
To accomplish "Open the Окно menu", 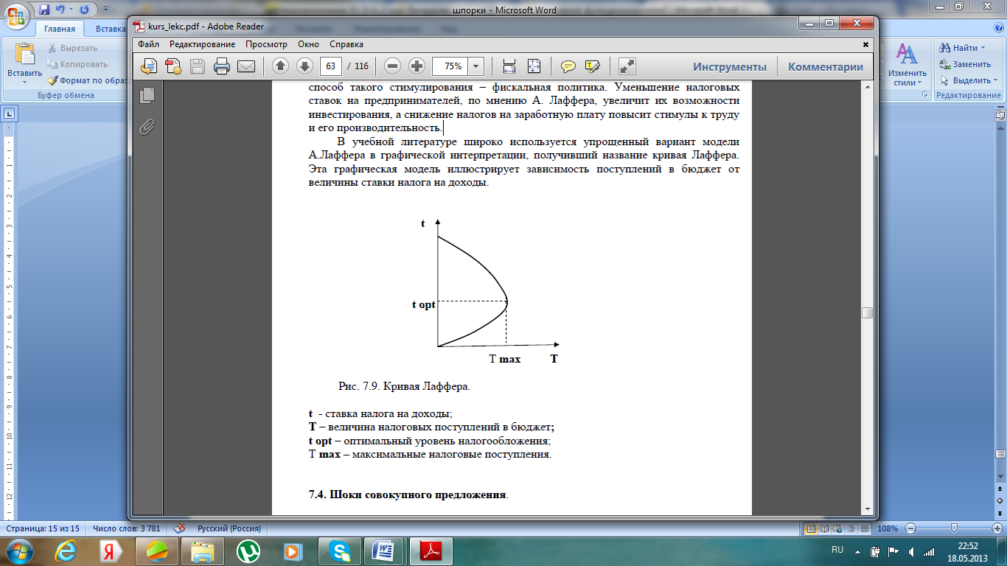I will pos(308,44).
